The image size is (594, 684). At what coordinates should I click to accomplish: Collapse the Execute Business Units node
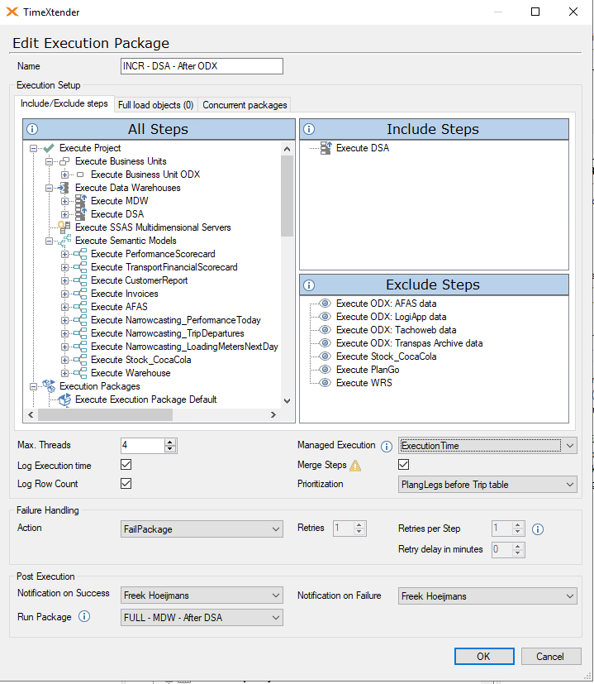tap(50, 162)
